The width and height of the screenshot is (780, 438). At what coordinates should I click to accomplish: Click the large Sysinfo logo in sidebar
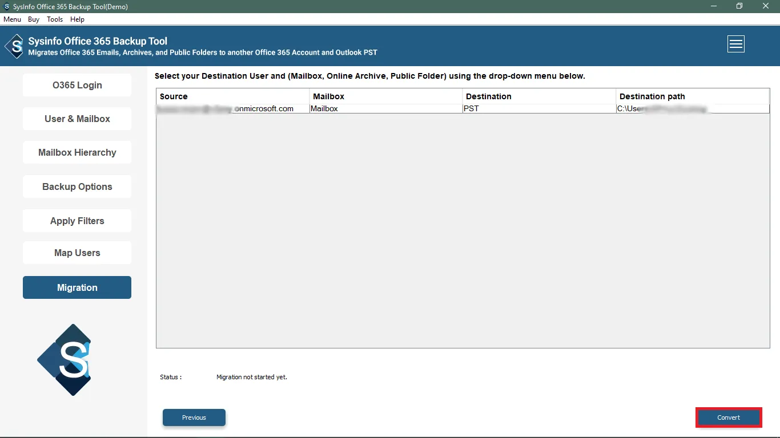point(65,359)
